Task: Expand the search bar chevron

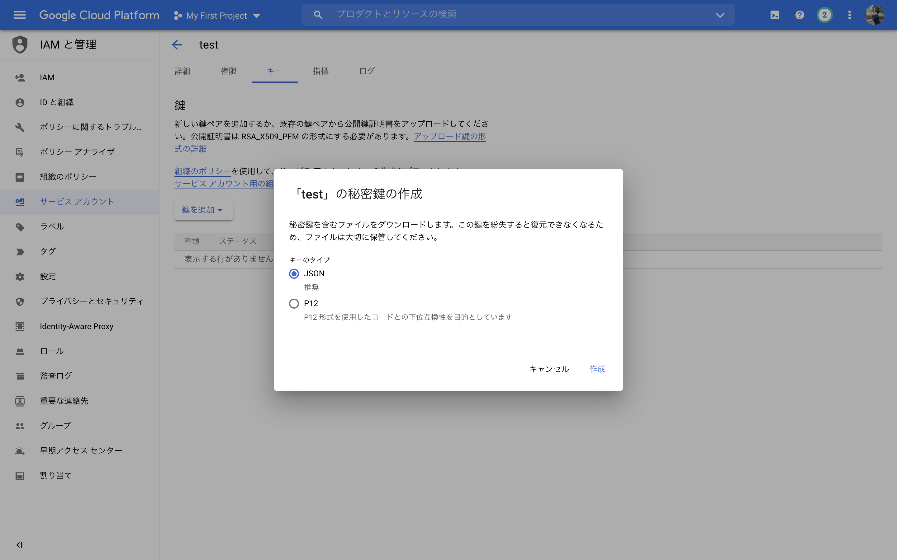Action: click(719, 15)
